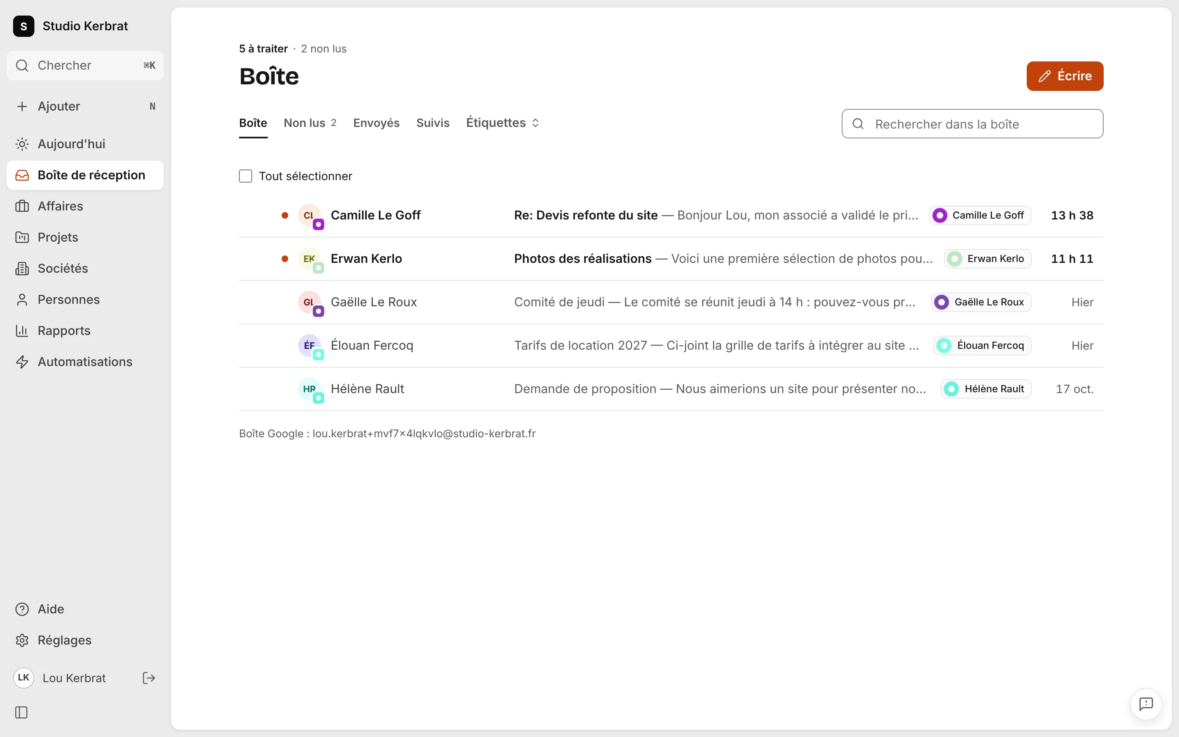This screenshot has height=737, width=1179.
Task: Open the Re: Devis refonte du site message
Action: [x=671, y=215]
